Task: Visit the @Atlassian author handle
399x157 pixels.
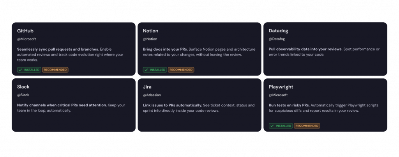Action: coord(152,95)
